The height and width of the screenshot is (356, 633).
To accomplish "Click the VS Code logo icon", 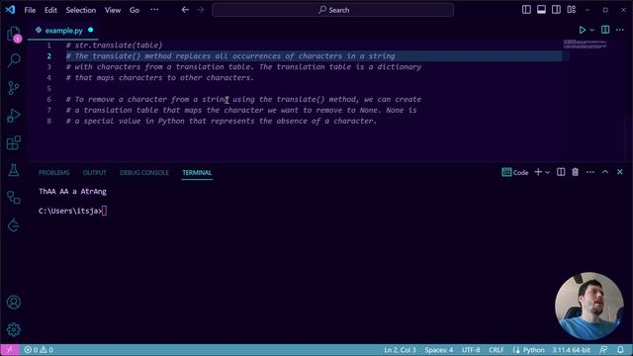I will (x=10, y=10).
